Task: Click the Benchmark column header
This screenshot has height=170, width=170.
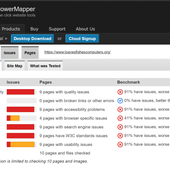Action: click(128, 82)
